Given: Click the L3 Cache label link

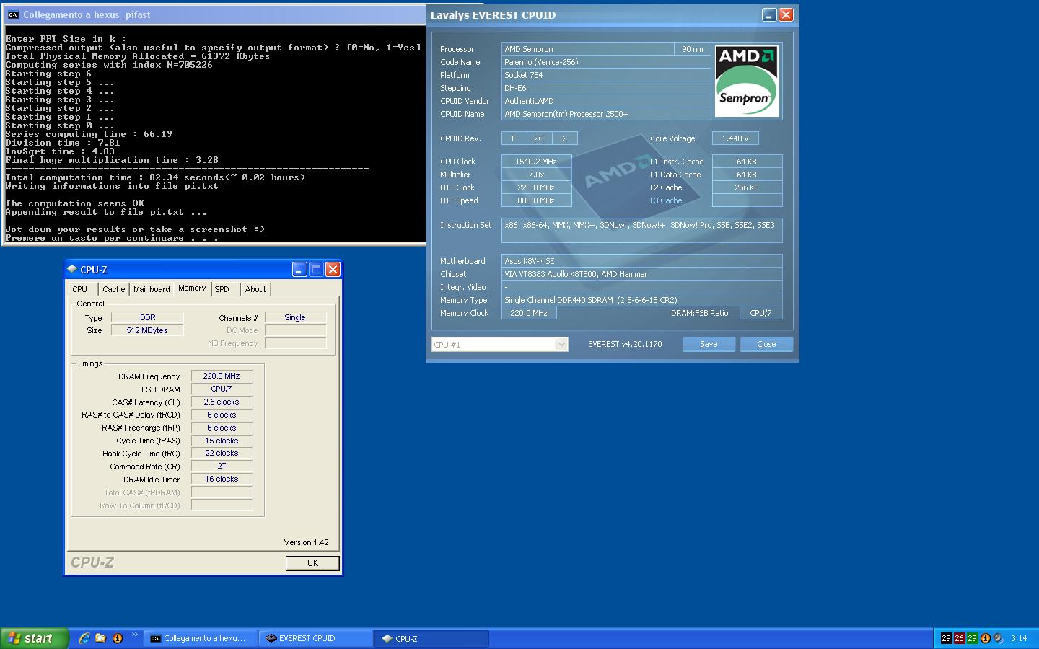Looking at the screenshot, I should [665, 200].
